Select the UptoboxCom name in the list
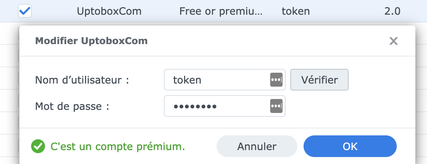The height and width of the screenshot is (164, 427). (x=109, y=11)
